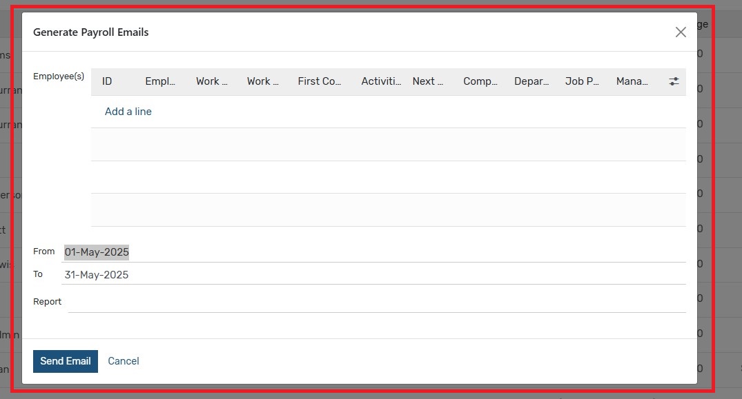Click the Next ... column header

(x=428, y=81)
